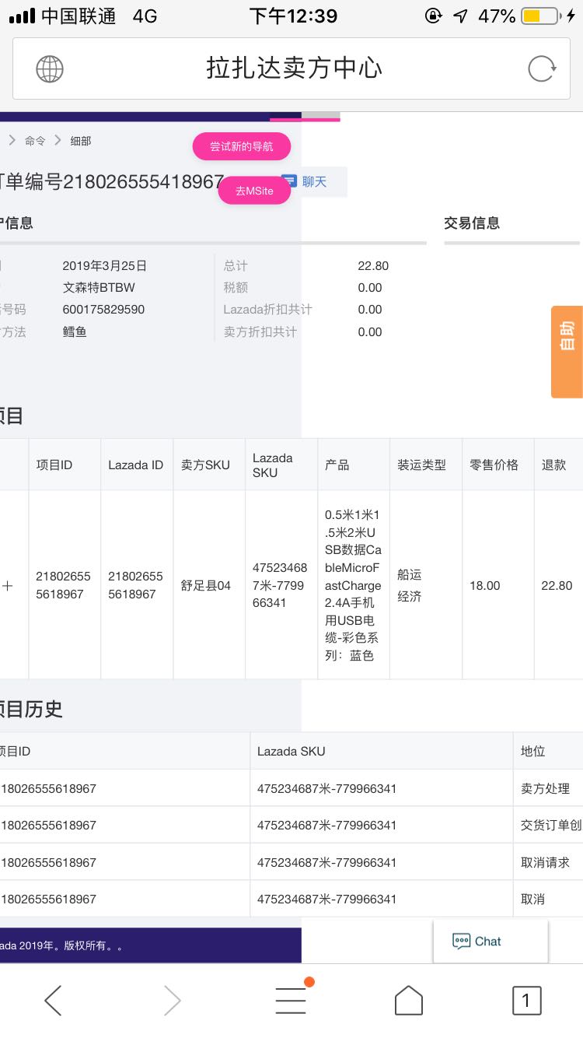Tap the browser forward arrow
This screenshot has width=583, height=1038.
click(x=172, y=1001)
